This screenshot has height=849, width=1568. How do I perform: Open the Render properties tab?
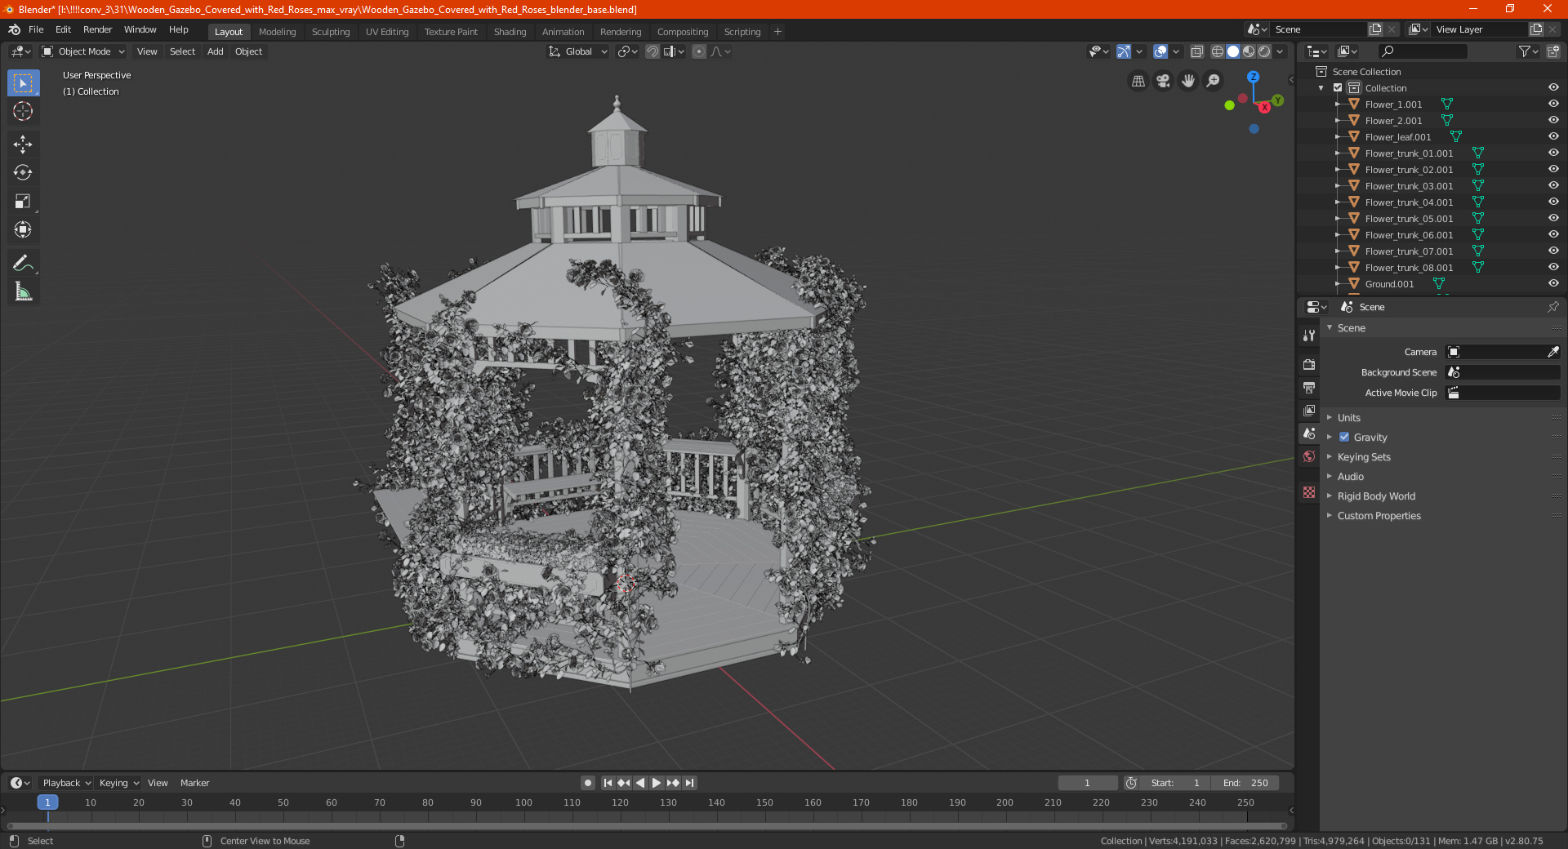(1309, 364)
